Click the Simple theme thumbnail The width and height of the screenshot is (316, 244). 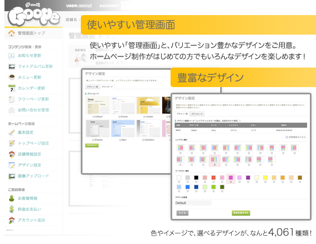click(123, 105)
